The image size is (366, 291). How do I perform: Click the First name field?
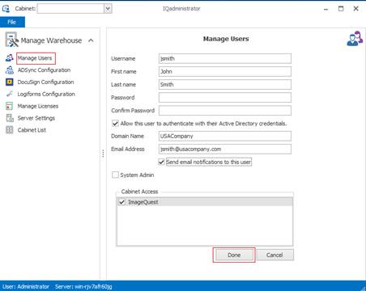[x=225, y=71]
